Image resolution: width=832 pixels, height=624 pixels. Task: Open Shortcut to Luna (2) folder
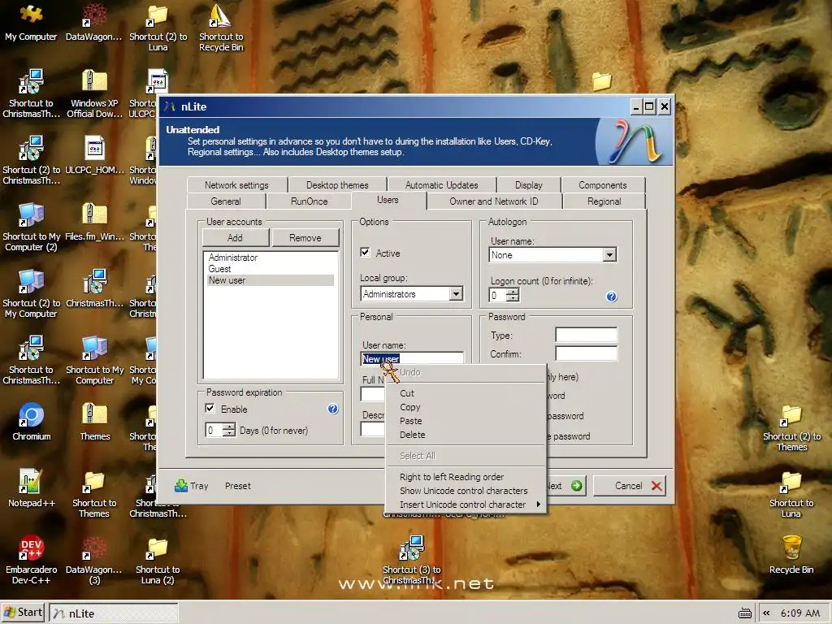tap(158, 561)
